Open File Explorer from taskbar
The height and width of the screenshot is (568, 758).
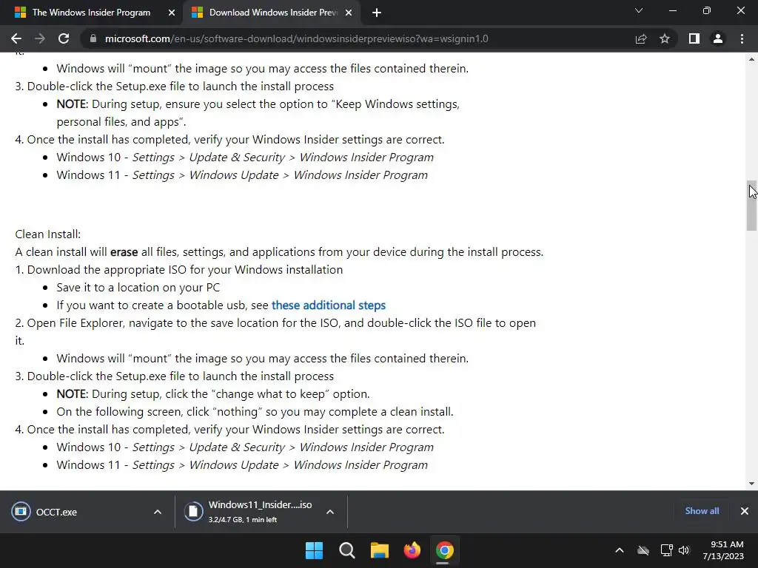(x=380, y=550)
